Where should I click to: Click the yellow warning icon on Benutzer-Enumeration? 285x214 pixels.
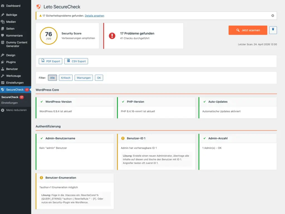(x=41, y=177)
